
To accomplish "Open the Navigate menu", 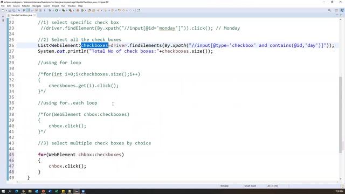I will [x=37, y=6].
